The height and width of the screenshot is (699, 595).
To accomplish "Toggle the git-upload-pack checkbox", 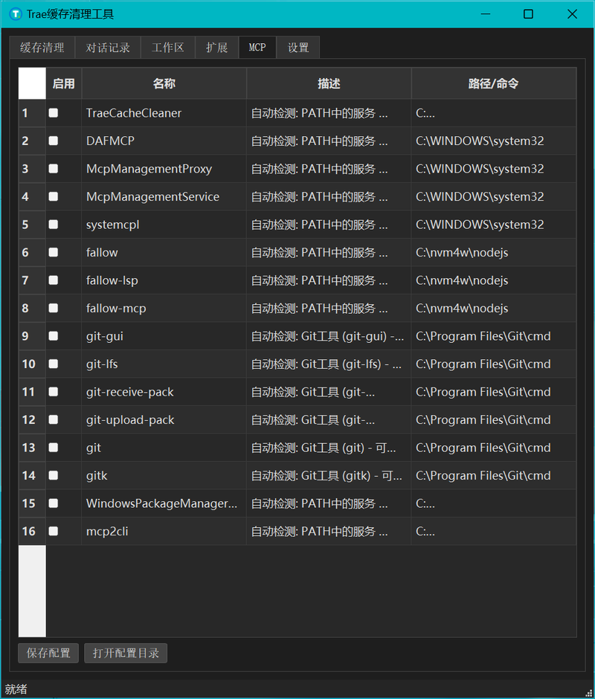I will (54, 419).
